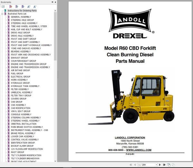Open PIVOT AND SHIFT HYDRAULIC ASSEMBLY bookmark
Screen dimensions: 193x168
click(x=31, y=45)
